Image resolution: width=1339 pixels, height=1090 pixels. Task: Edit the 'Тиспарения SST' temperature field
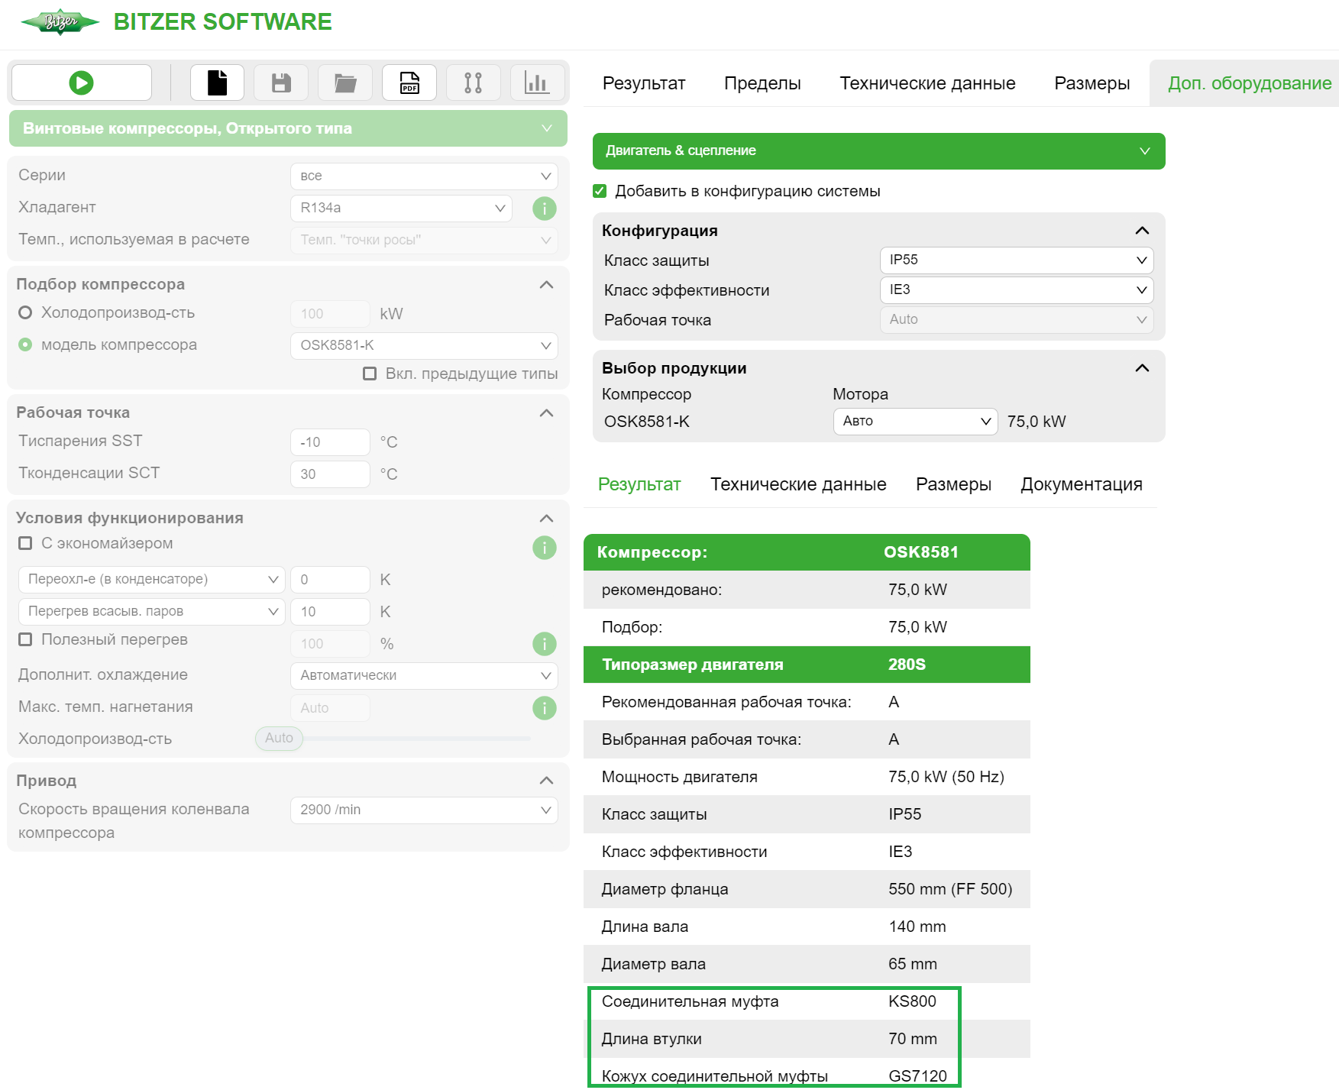330,441
